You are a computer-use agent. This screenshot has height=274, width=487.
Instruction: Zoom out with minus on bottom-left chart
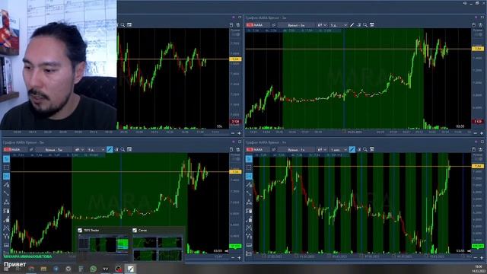233,257
